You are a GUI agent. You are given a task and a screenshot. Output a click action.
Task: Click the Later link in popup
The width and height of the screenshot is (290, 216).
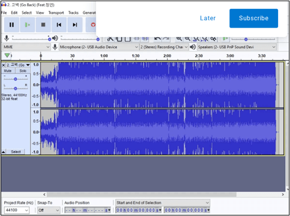point(208,18)
